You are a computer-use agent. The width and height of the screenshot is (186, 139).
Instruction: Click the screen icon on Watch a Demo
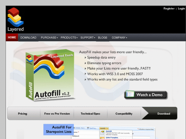[130, 94]
